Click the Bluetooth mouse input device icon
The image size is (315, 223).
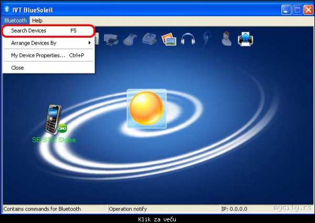(130, 39)
